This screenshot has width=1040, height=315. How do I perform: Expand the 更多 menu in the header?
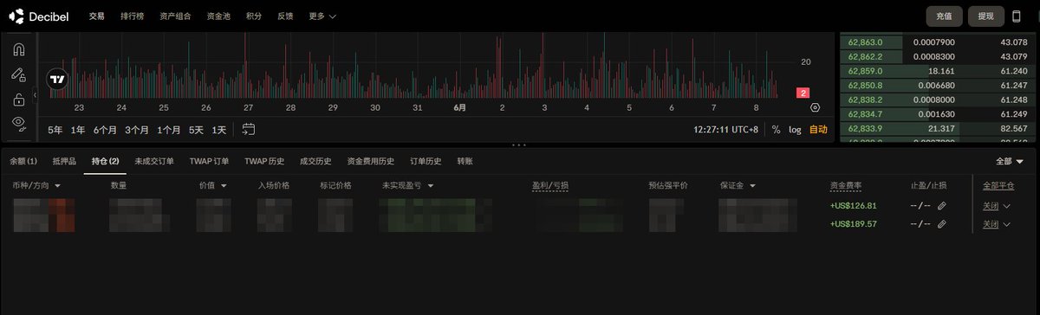[322, 16]
